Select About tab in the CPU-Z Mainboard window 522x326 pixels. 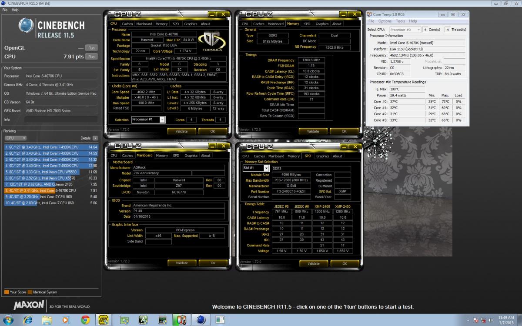[206, 155]
